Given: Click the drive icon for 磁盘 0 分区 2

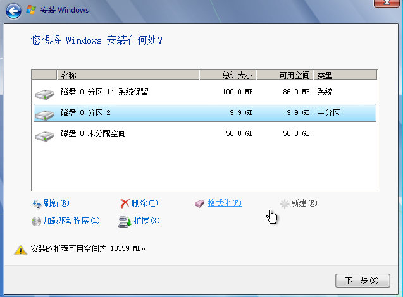Looking at the screenshot, I should [45, 115].
